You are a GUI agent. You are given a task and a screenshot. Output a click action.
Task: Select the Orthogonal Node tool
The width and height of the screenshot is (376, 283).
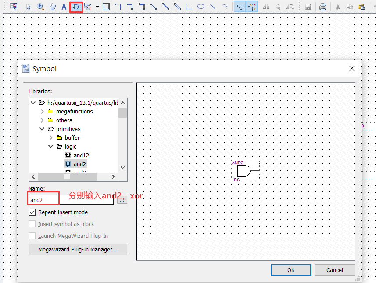click(x=118, y=7)
